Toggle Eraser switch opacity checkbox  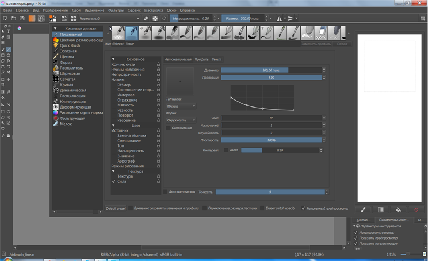(x=262, y=208)
